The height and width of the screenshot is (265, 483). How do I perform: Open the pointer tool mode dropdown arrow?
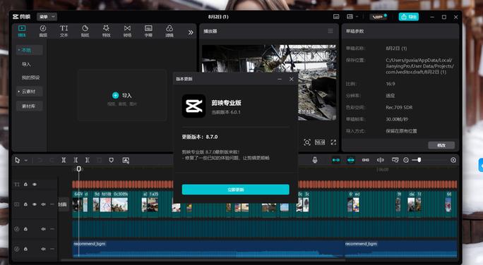[x=26, y=160]
